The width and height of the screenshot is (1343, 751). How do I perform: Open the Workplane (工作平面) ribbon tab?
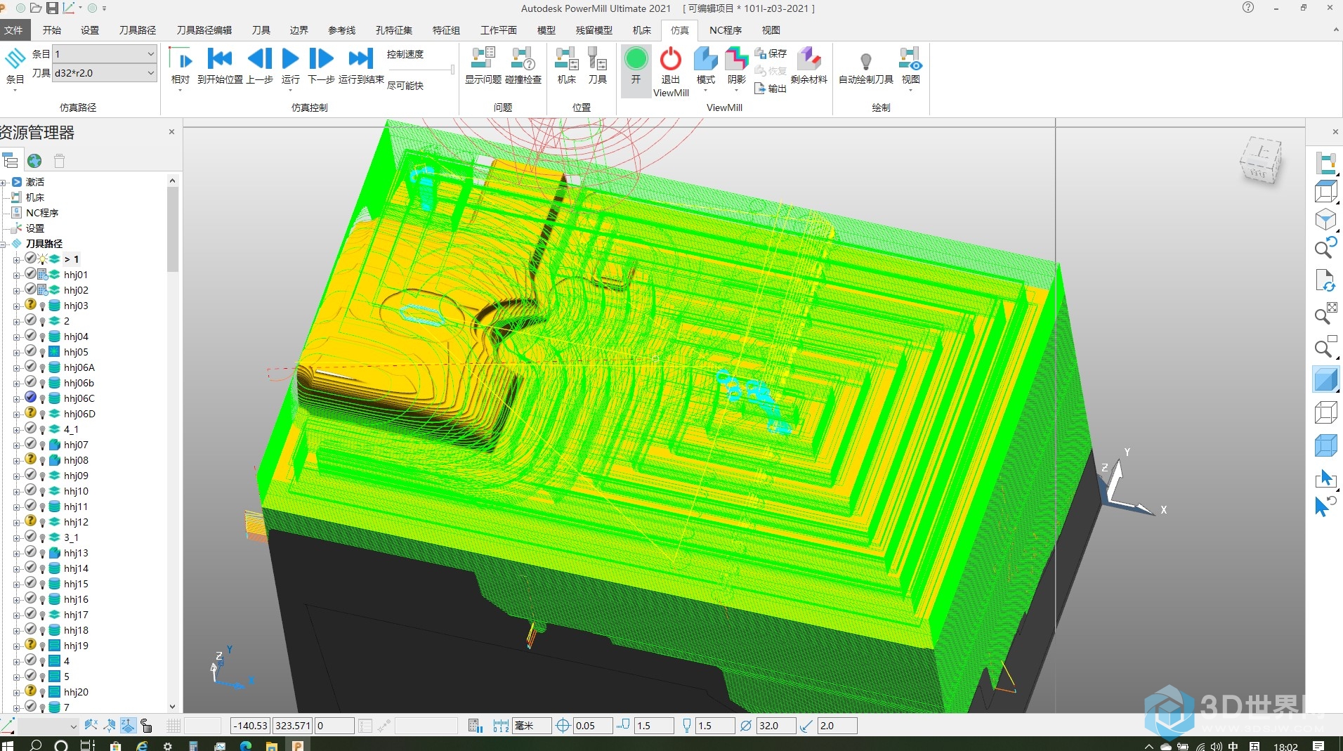coord(499,30)
